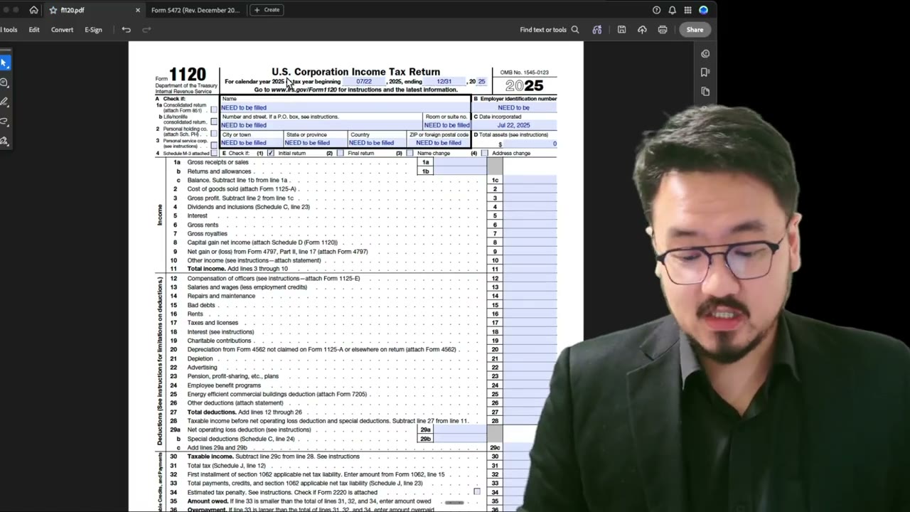This screenshot has height=512, width=910.
Task: Save the document with disk icon
Action: pyautogui.click(x=621, y=30)
